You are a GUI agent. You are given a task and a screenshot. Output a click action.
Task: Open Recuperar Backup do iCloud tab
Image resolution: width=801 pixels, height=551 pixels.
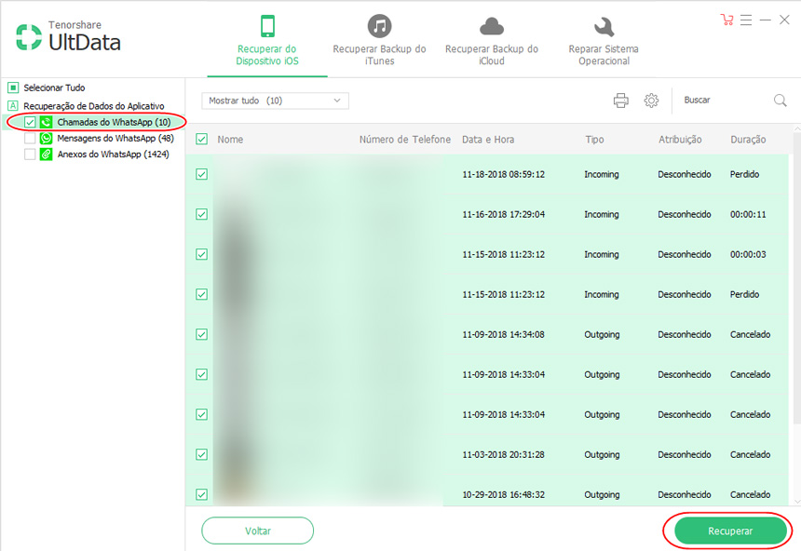492,40
